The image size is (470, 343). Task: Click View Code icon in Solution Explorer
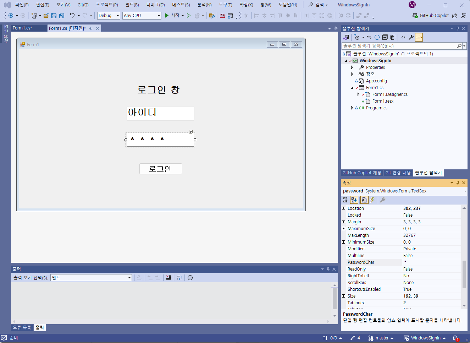coord(403,37)
